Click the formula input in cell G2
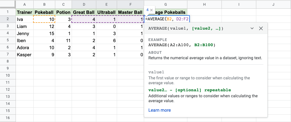291x122 pixels. [x=167, y=19]
